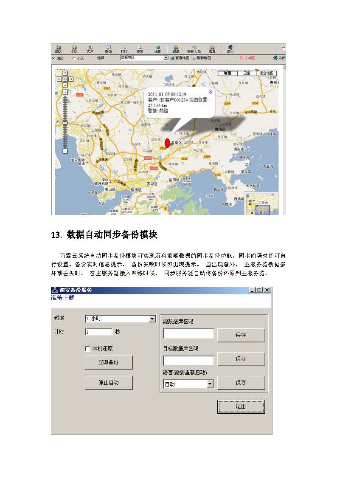Image resolution: width=337 pixels, height=477 pixels.
Task: Click the 立即备份 backup now button
Action: point(109,362)
